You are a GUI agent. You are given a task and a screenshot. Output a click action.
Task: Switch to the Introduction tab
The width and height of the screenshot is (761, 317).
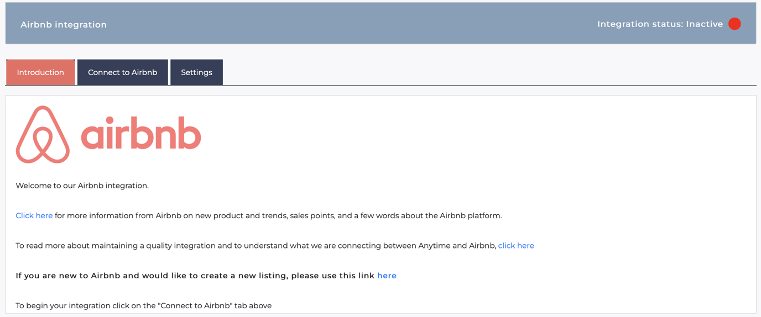pyautogui.click(x=40, y=72)
